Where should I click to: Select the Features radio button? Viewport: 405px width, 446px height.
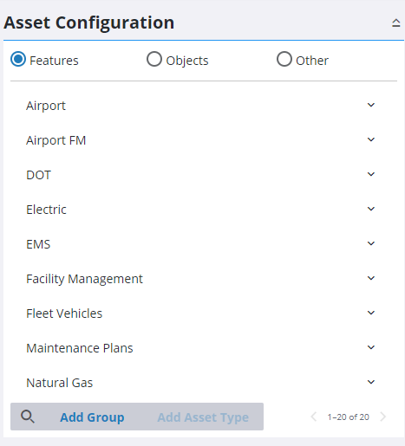pyautogui.click(x=18, y=59)
